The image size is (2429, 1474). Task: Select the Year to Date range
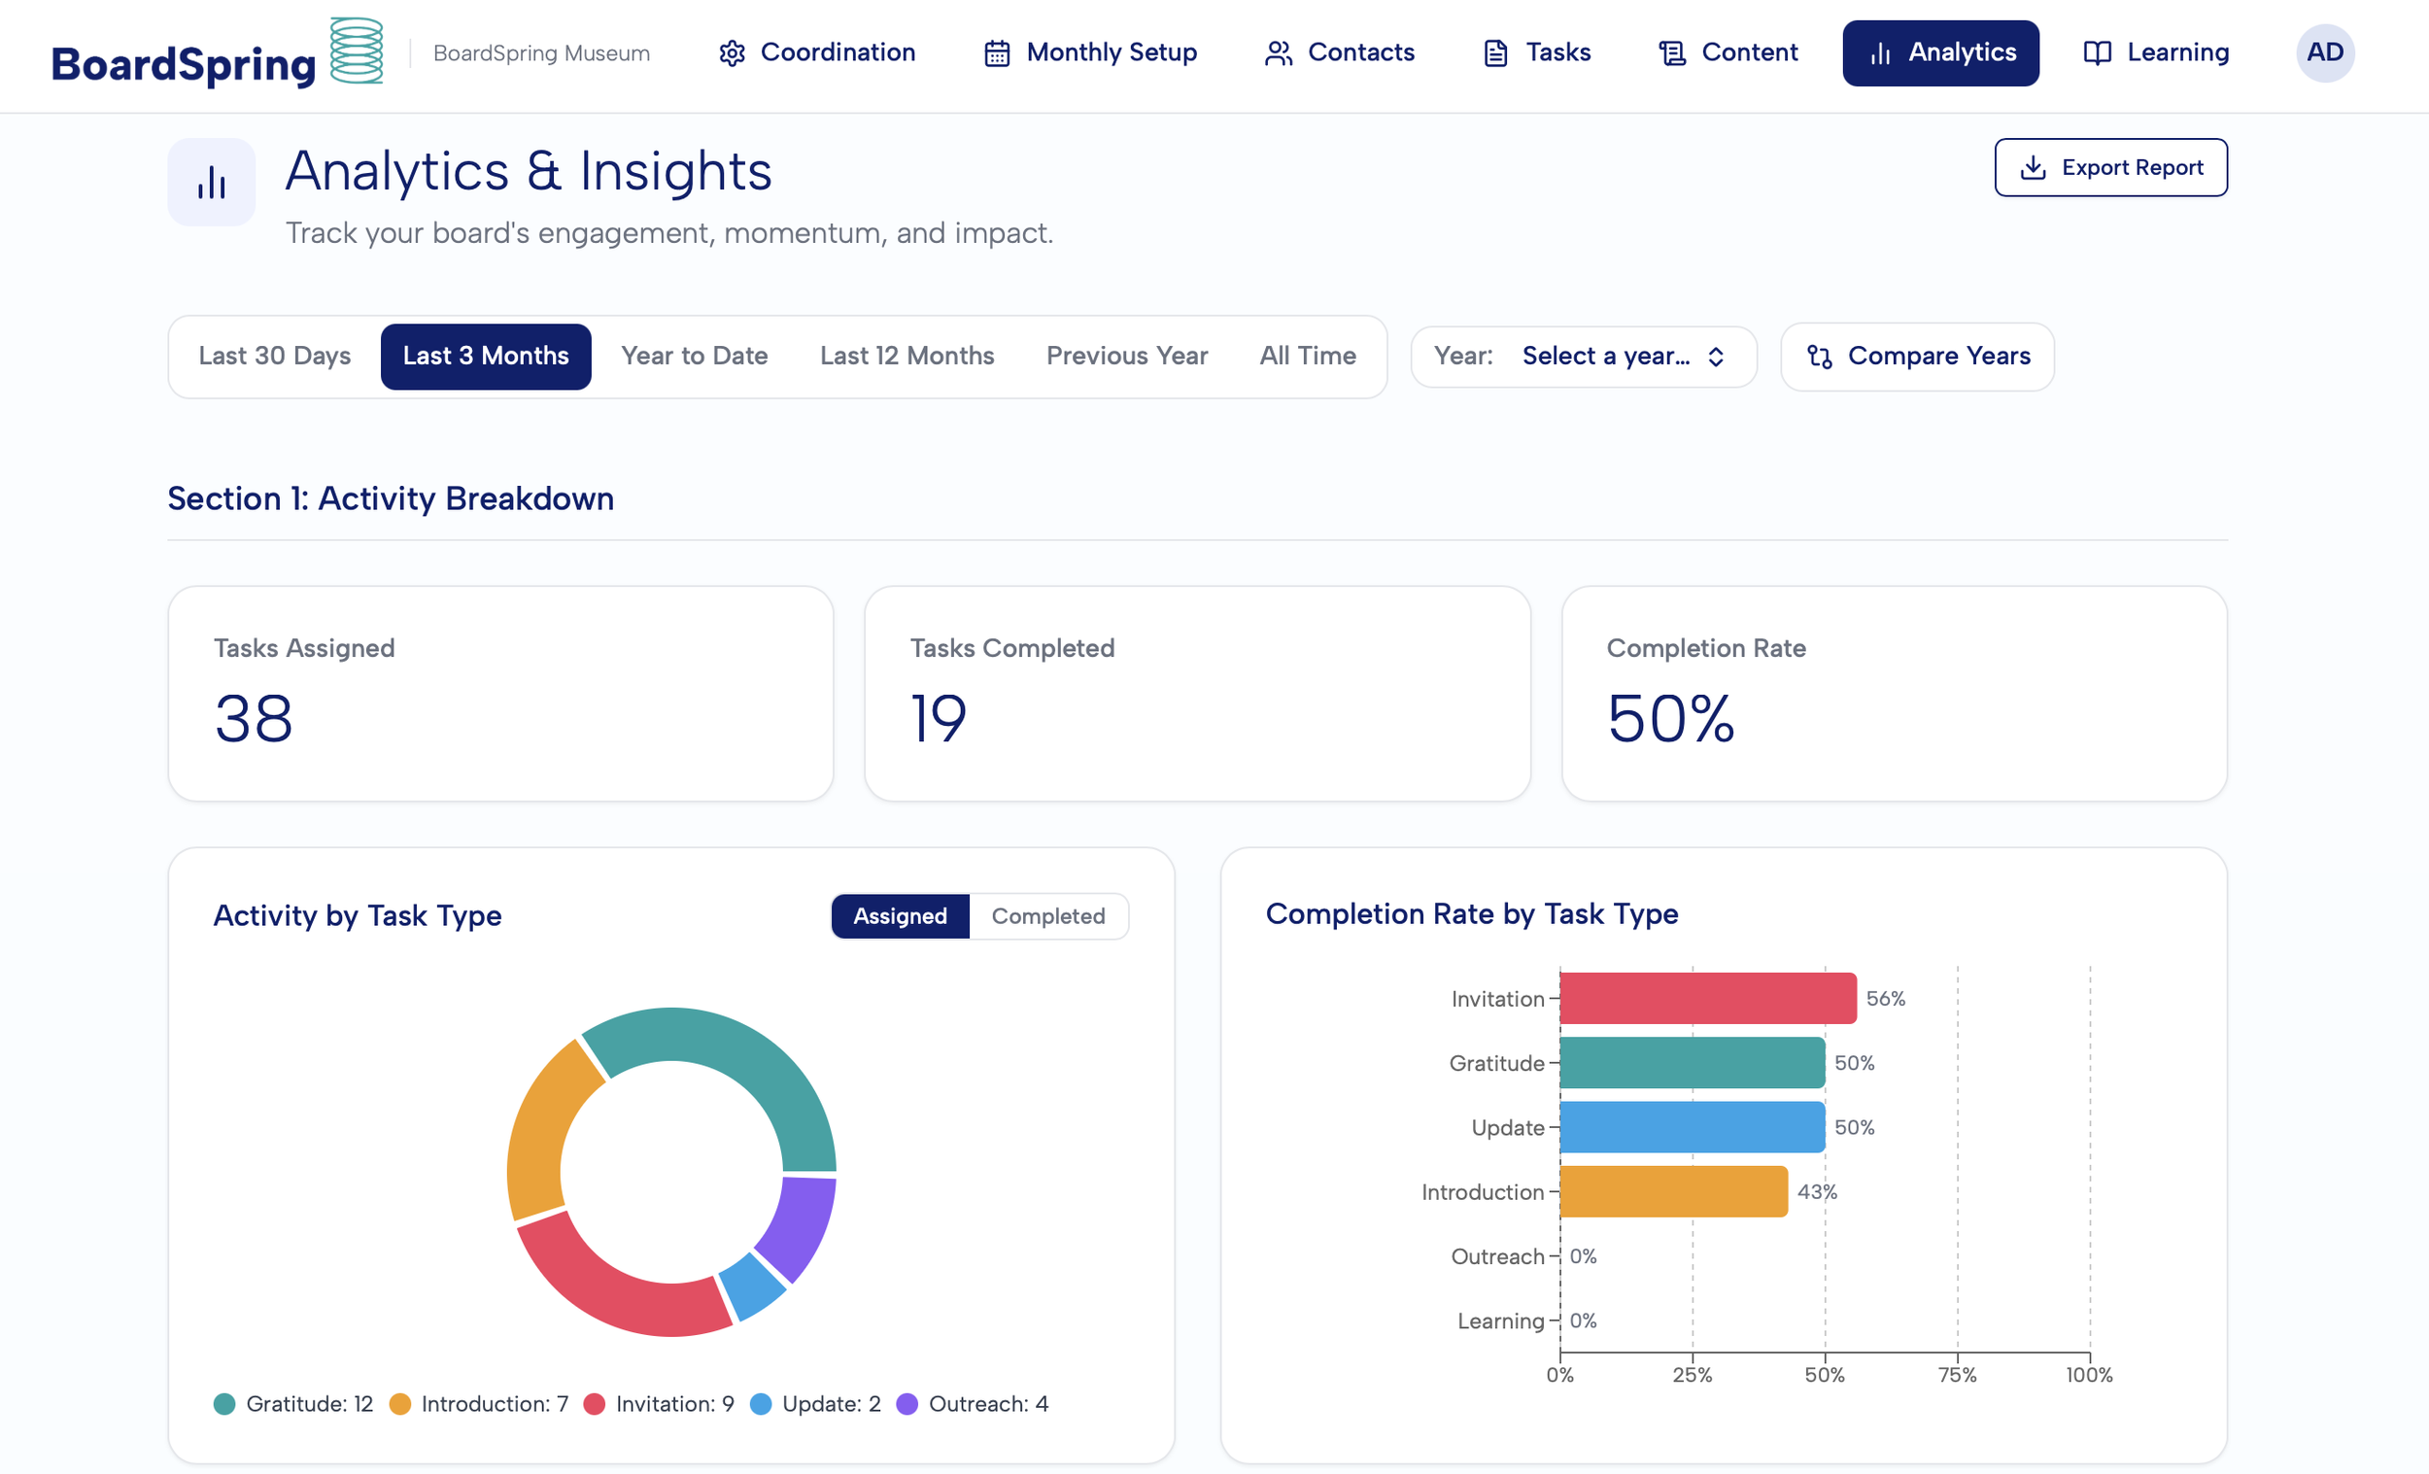point(694,356)
